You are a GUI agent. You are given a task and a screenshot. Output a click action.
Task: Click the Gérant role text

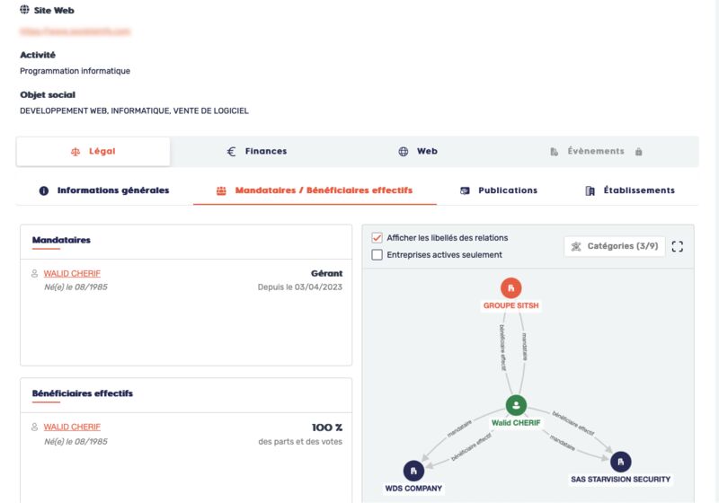(x=326, y=273)
